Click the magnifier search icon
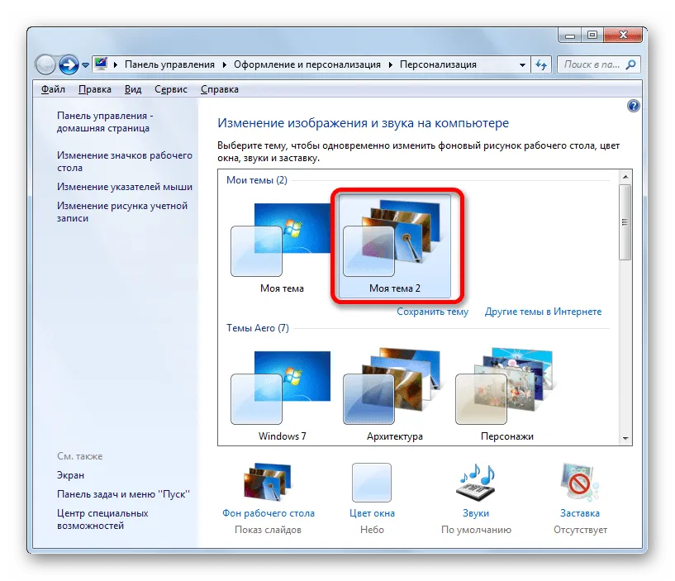 pyautogui.click(x=630, y=64)
